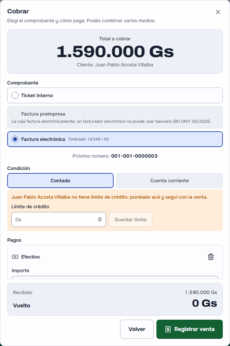
Task: Close the Cobrar dialog with the X
Action: point(218,12)
